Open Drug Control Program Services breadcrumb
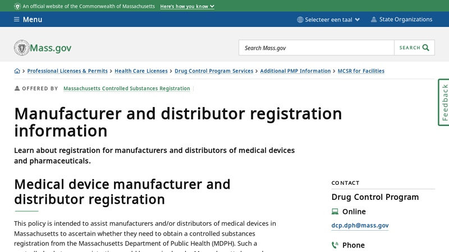449x252 pixels. (x=214, y=71)
